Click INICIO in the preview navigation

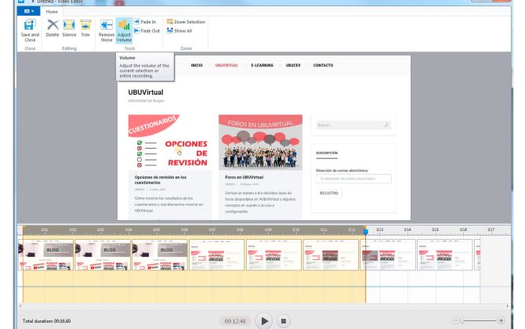click(x=197, y=65)
